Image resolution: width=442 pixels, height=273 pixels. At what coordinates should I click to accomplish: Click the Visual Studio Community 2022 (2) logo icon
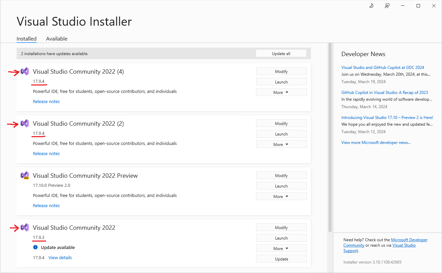point(25,123)
